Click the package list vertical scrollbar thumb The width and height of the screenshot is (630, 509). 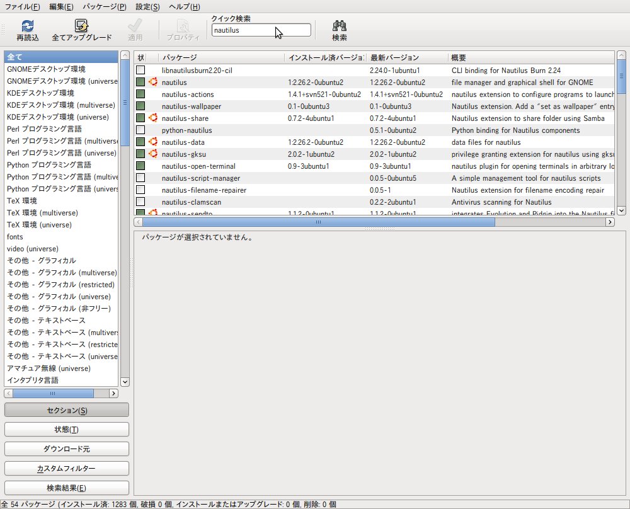tap(621, 76)
